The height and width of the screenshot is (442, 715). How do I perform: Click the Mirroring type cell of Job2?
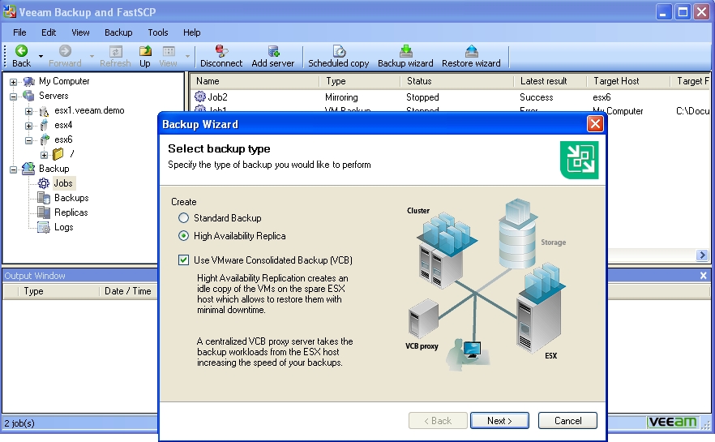click(341, 97)
